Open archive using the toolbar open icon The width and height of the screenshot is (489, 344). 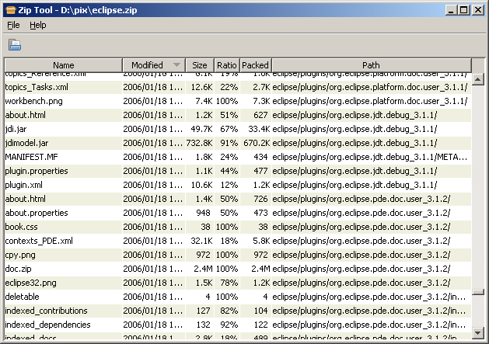pos(15,45)
